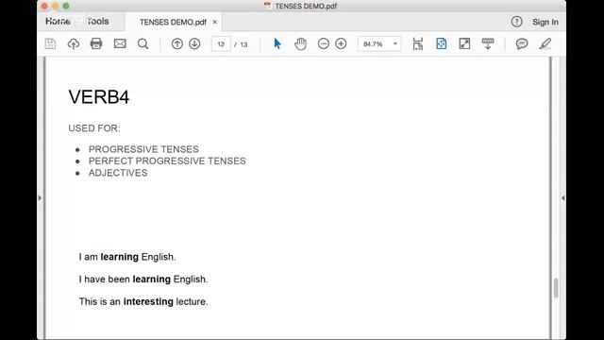
Task: Enter full screen mode icon
Action: 464,44
